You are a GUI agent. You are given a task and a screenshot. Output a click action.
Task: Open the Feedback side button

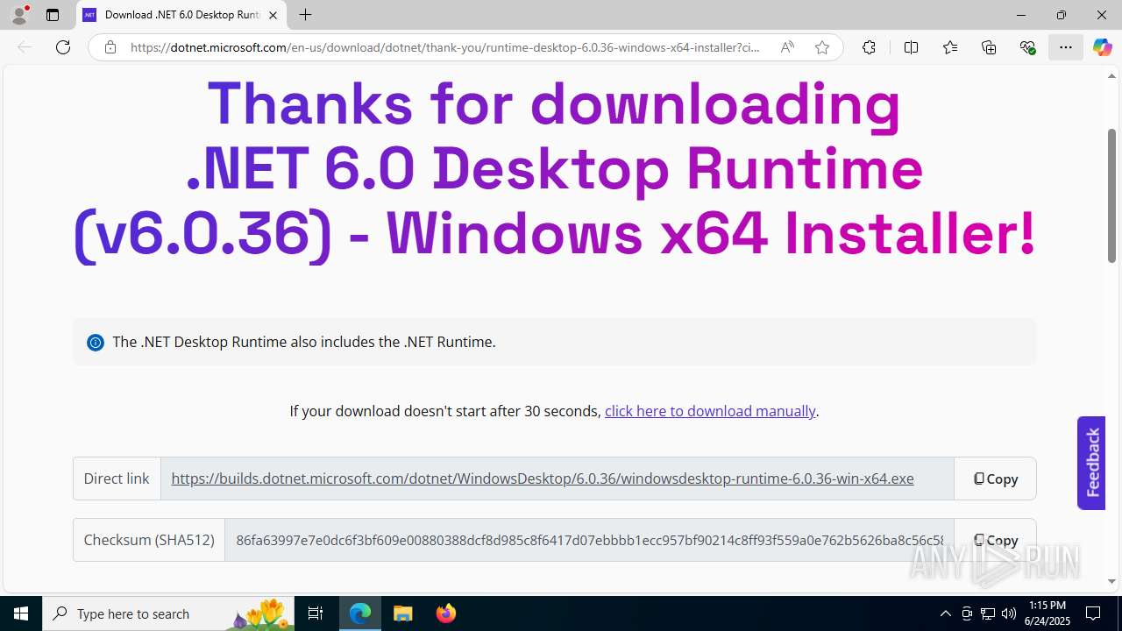pos(1091,463)
